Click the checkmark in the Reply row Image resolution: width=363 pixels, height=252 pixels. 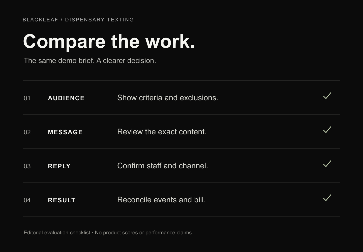click(327, 164)
